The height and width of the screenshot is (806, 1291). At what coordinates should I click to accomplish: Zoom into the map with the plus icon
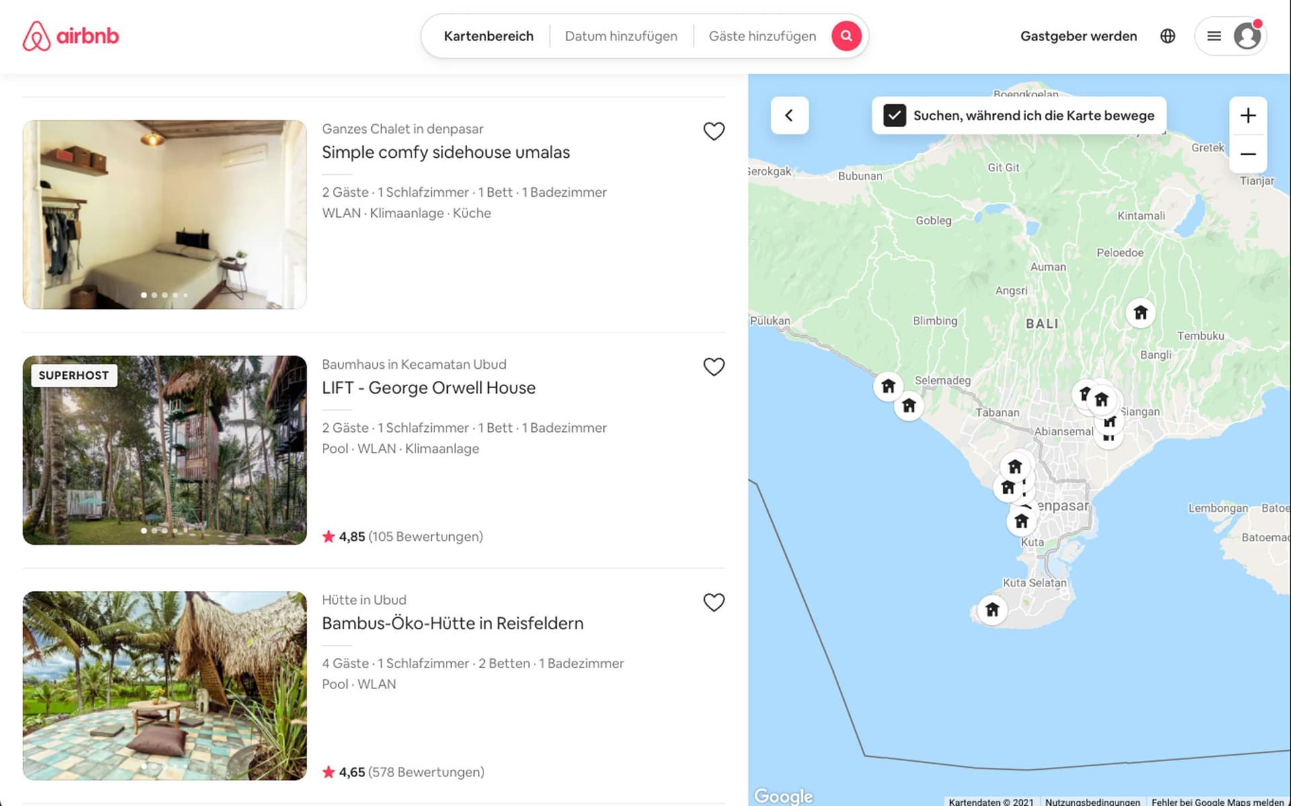point(1248,115)
